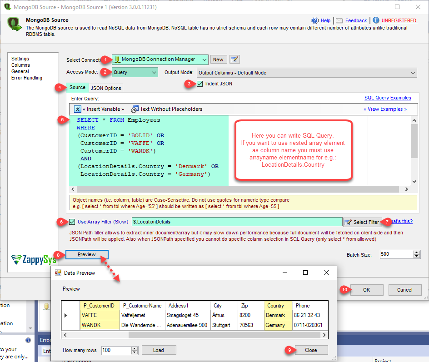Click the View Examples link
This screenshot has width=429, height=362.
tap(385, 109)
